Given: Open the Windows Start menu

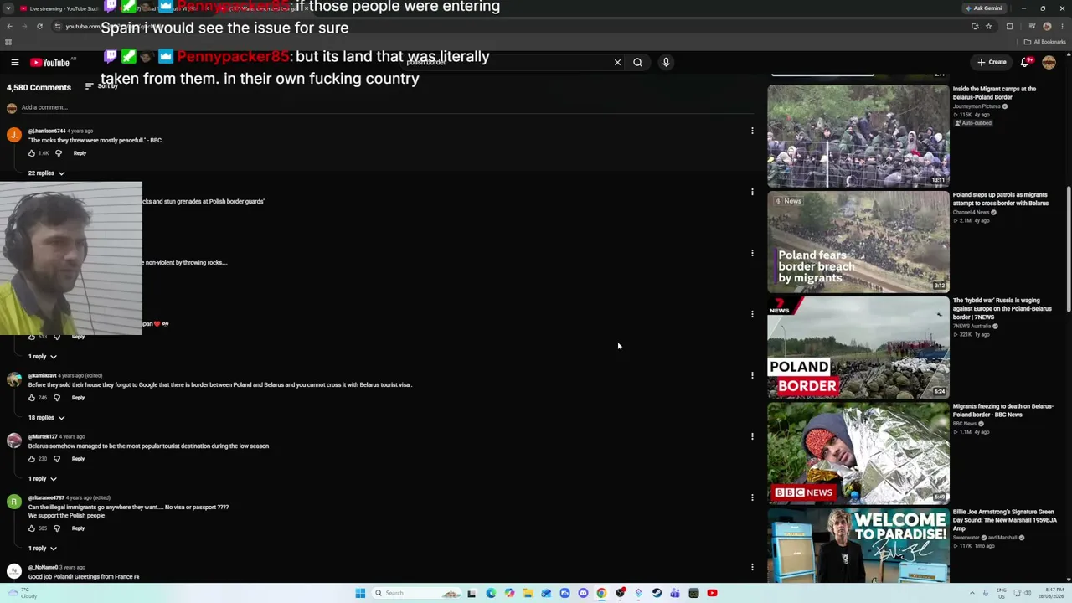Looking at the screenshot, I should [x=360, y=593].
